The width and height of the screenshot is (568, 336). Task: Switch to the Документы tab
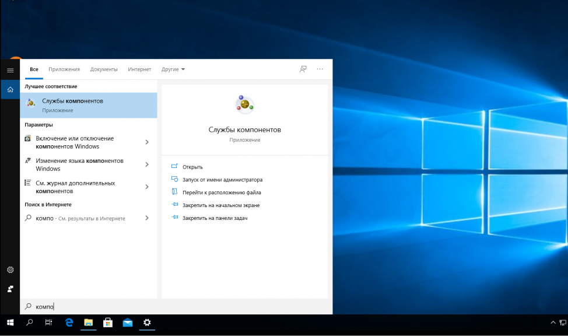pyautogui.click(x=104, y=69)
